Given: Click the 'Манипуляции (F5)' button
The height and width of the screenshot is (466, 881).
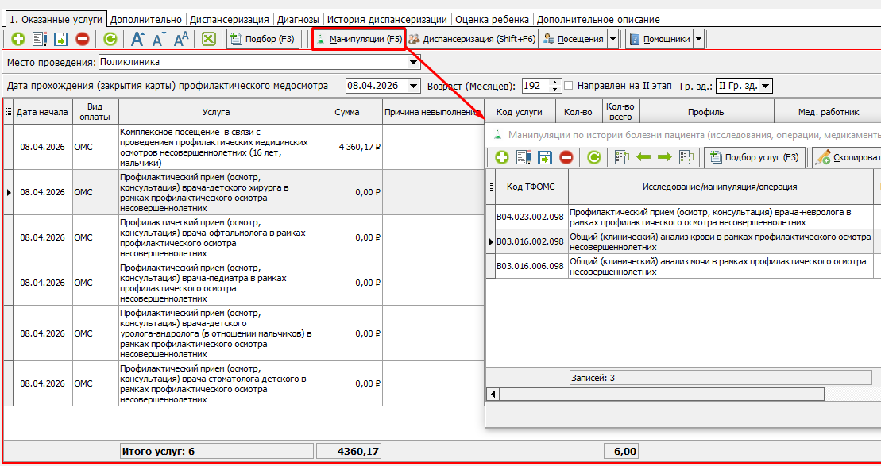Looking at the screenshot, I should (359, 39).
